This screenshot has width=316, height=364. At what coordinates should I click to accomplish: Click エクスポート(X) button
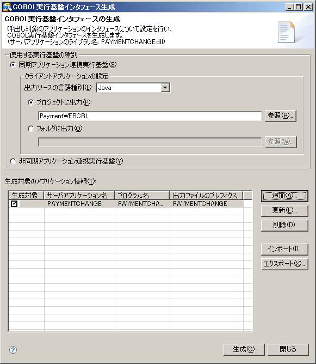point(284,264)
